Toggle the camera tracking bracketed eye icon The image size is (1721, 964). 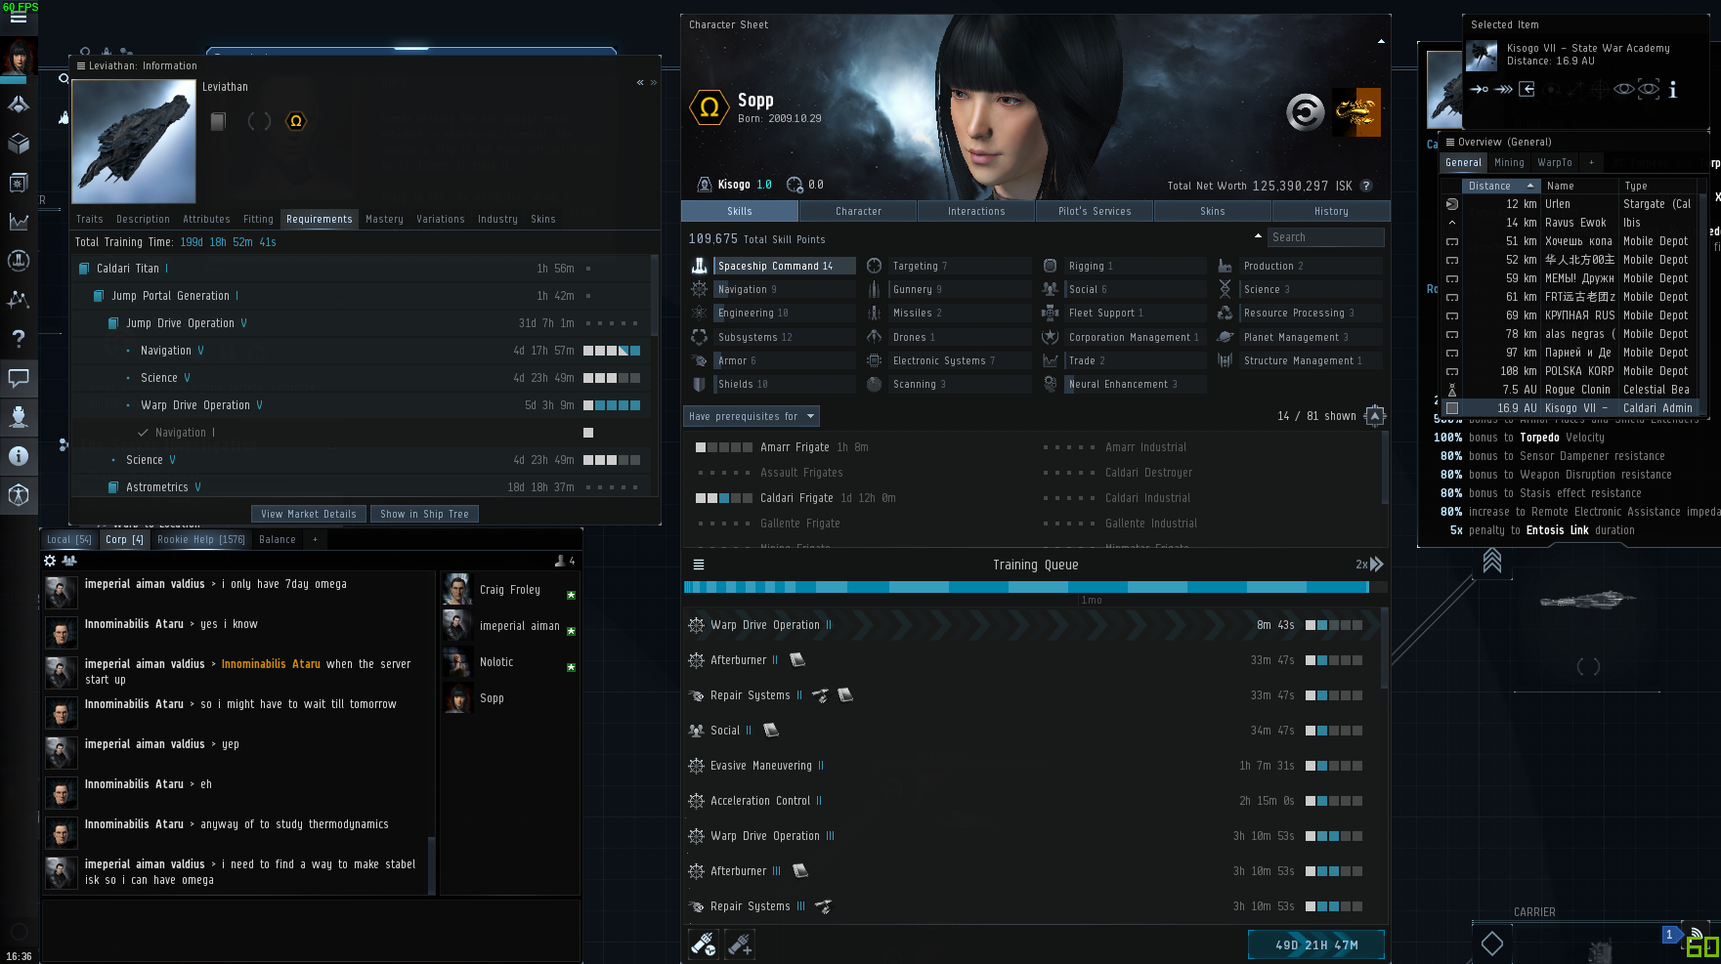[x=1648, y=90]
